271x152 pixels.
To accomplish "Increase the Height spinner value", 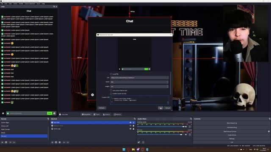I will tap(167, 86).
